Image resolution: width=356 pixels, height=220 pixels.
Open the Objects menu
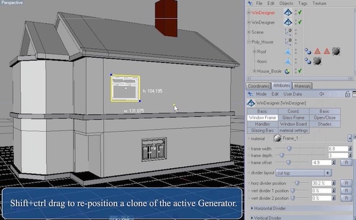pyautogui.click(x=286, y=3)
